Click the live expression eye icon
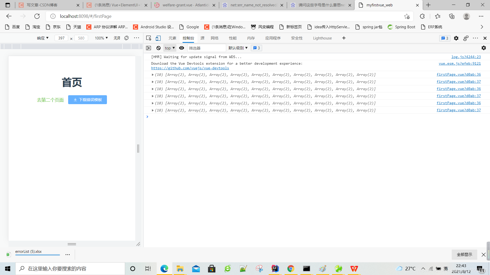The image size is (490, 275). pos(181,48)
